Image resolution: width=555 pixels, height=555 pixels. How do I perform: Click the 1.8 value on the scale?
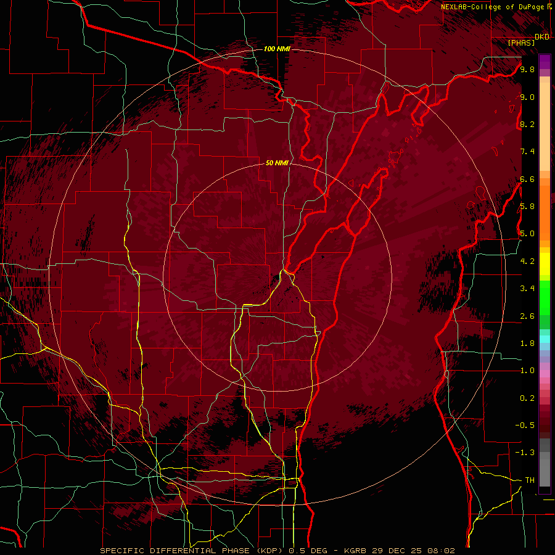pyautogui.click(x=527, y=343)
